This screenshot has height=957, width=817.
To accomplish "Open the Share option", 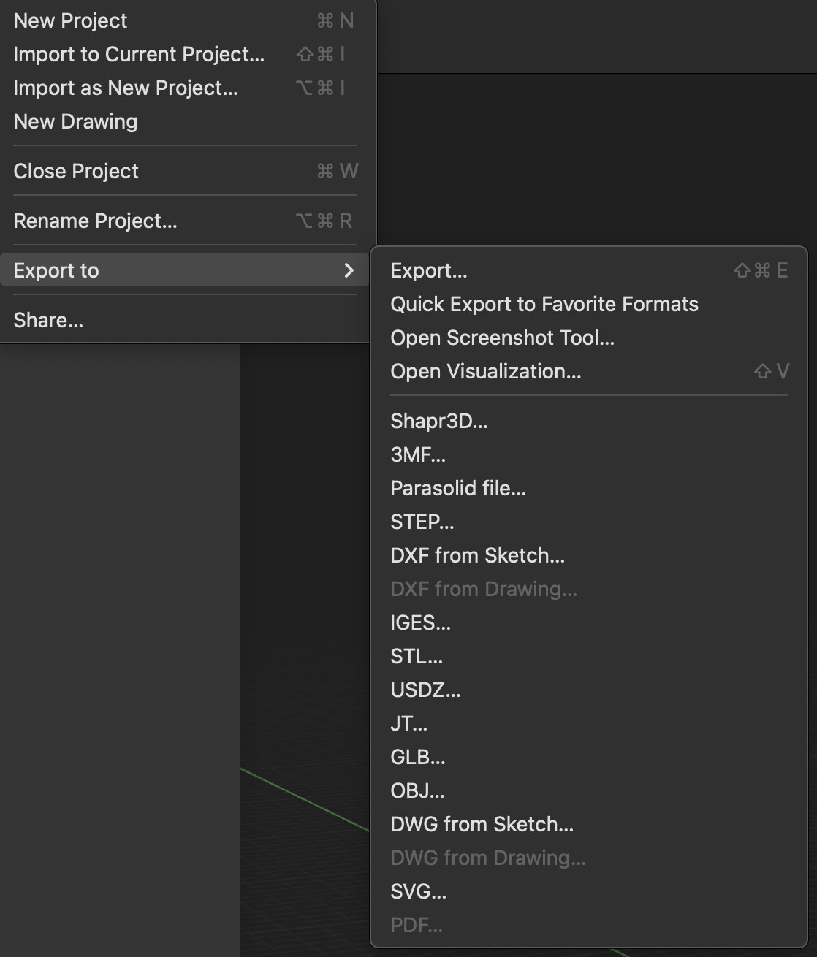I will [184, 320].
